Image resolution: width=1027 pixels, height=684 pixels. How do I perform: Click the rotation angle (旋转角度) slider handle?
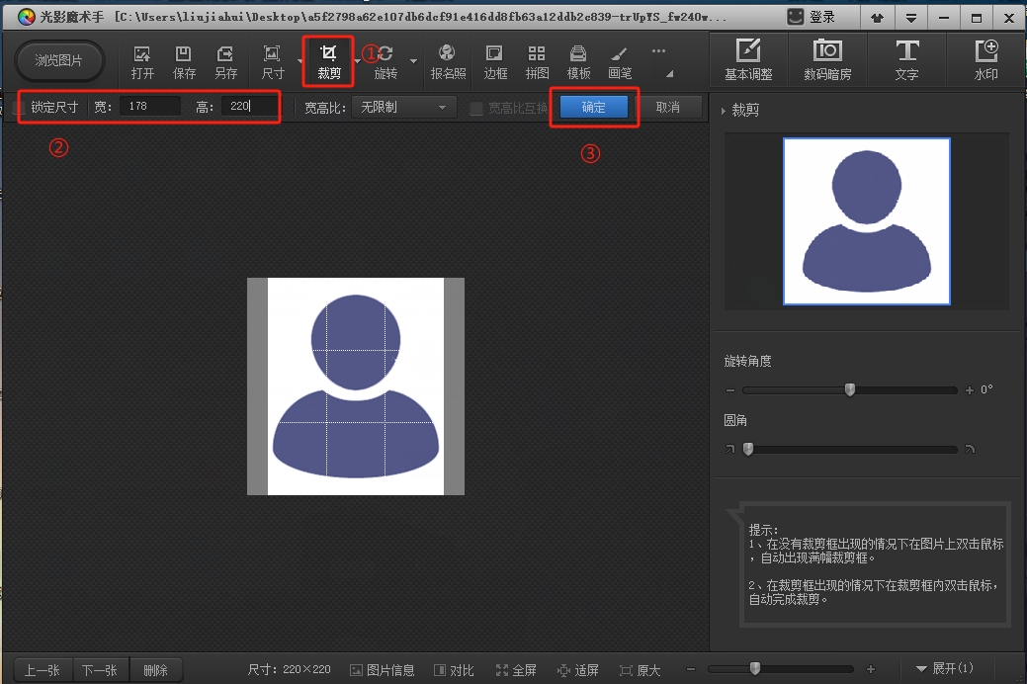pos(850,390)
